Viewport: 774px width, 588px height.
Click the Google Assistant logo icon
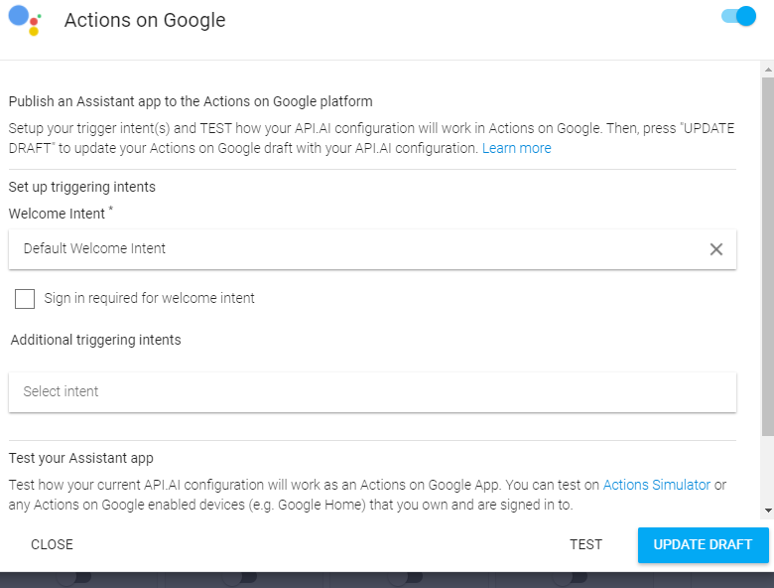[25, 20]
